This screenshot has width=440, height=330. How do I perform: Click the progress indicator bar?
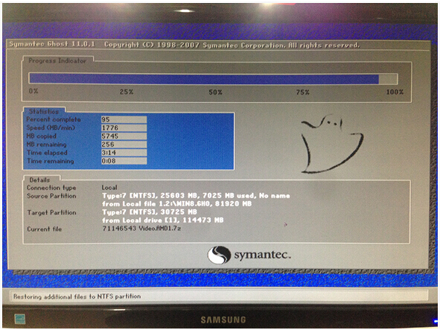(213, 79)
